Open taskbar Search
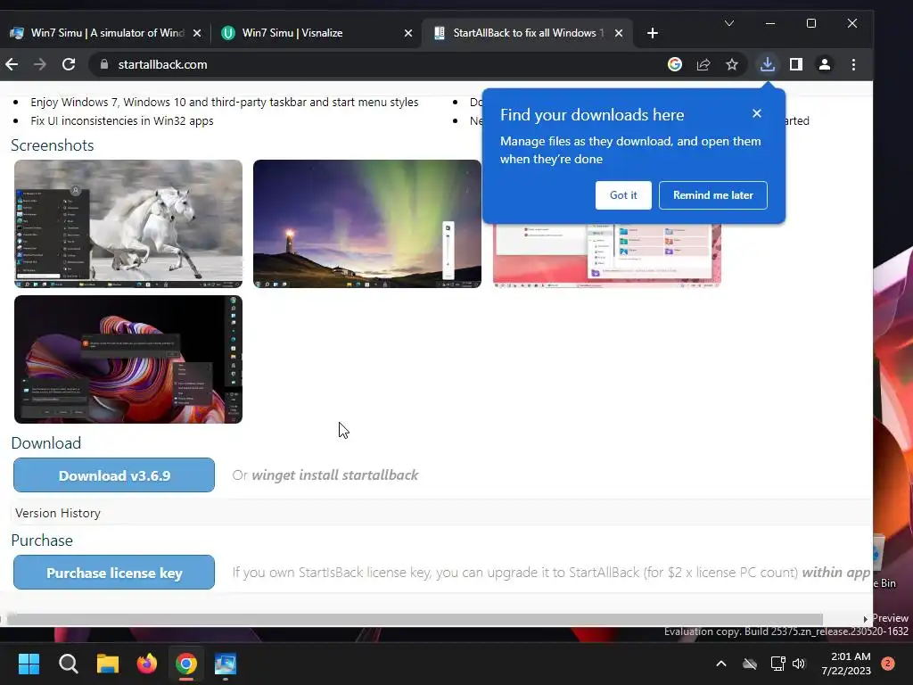913x685 pixels. (68, 664)
